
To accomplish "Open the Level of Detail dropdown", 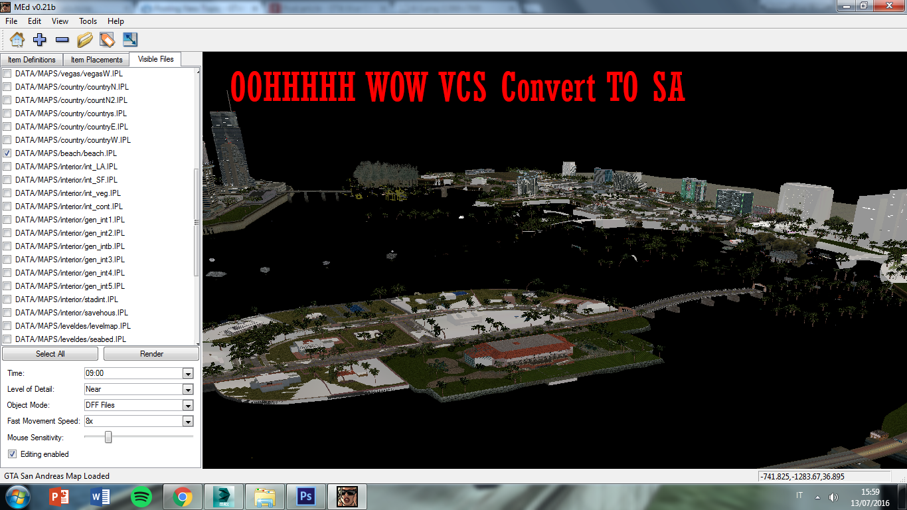I will 188,389.
